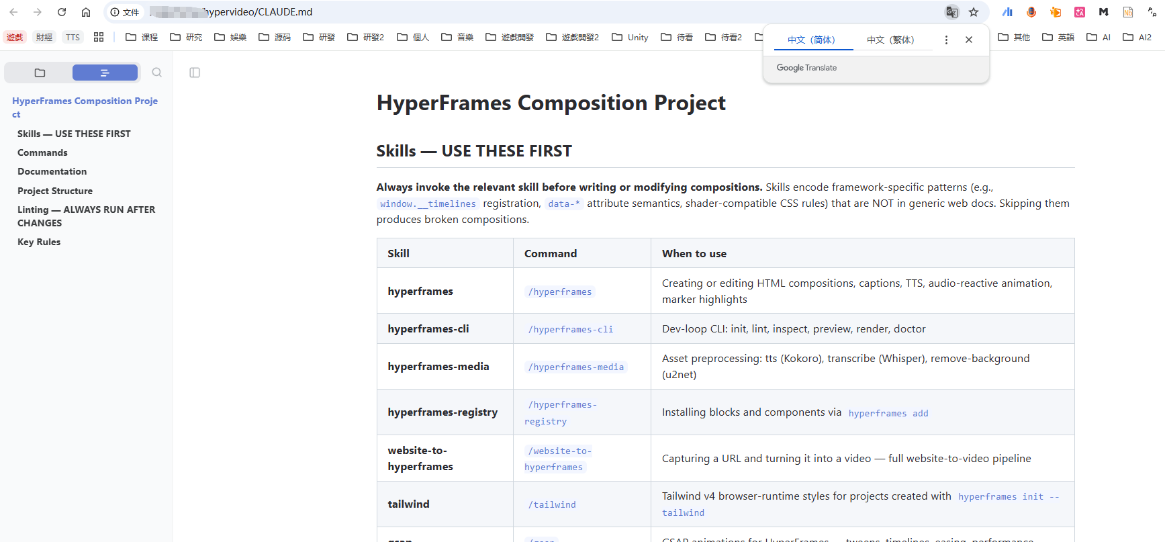Jump to HyperFrames Composition Project heading in outline
Image resolution: width=1165 pixels, height=542 pixels.
[x=85, y=107]
